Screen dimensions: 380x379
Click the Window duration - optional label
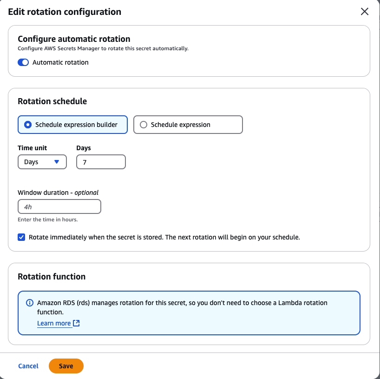point(58,192)
